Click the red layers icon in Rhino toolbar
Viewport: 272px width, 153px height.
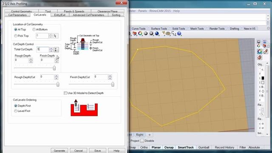click(x=135, y=33)
